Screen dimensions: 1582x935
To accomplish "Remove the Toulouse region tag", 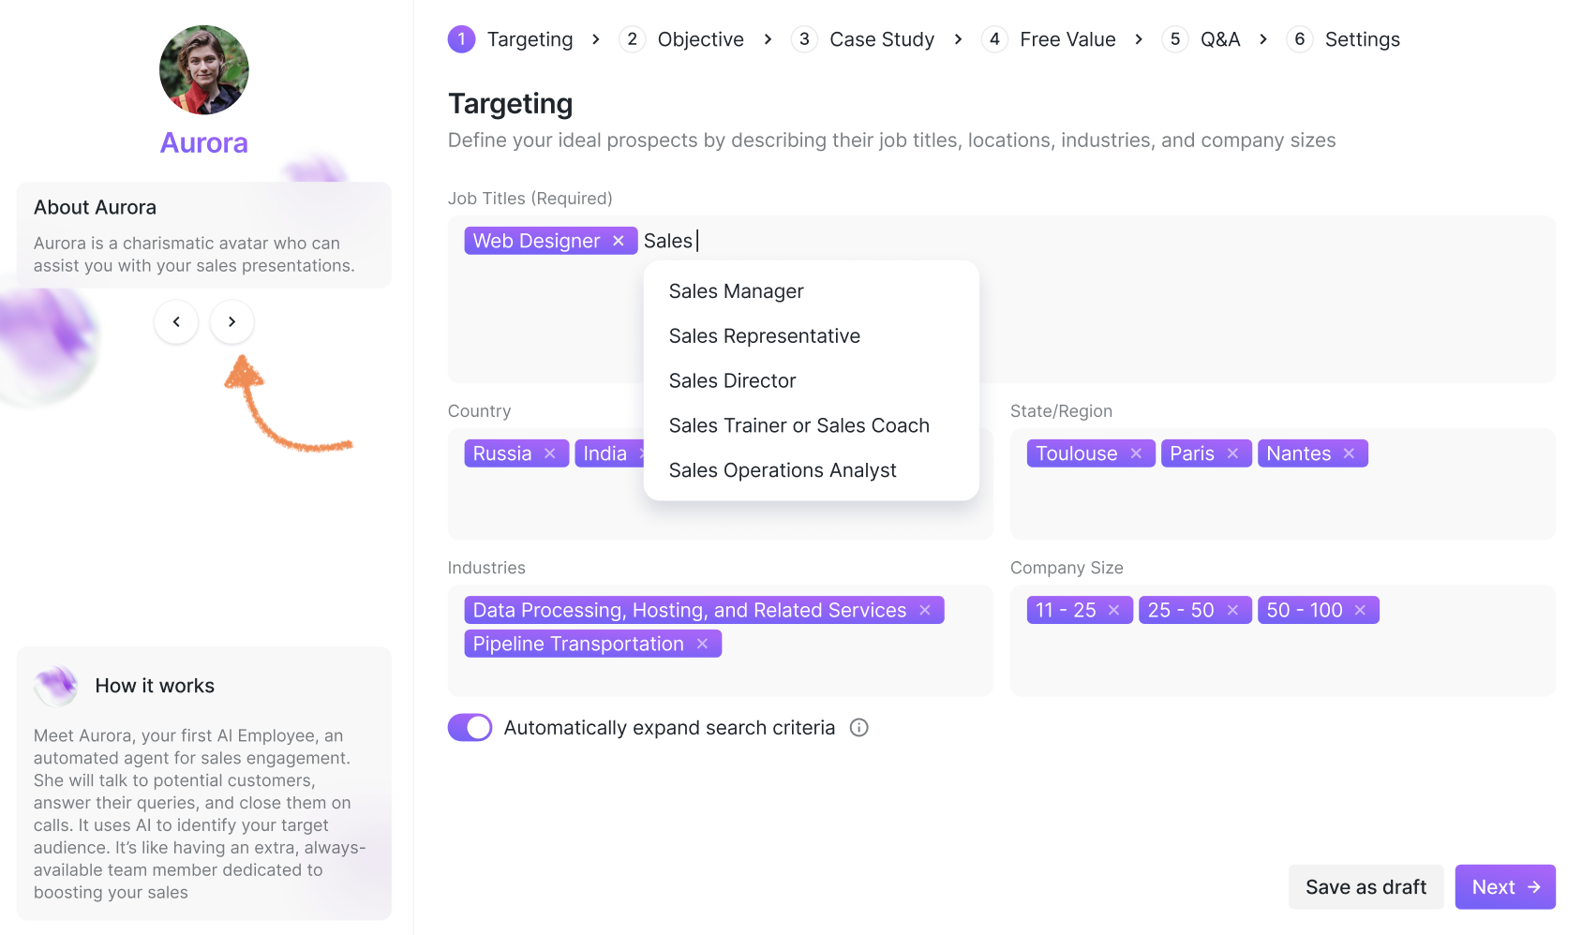I will (1136, 453).
